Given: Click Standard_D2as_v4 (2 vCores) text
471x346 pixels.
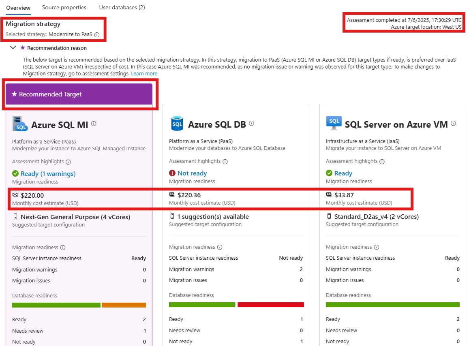Looking at the screenshot, I should 377,216.
